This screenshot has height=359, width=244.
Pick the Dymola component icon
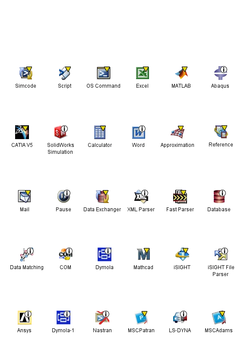click(105, 254)
